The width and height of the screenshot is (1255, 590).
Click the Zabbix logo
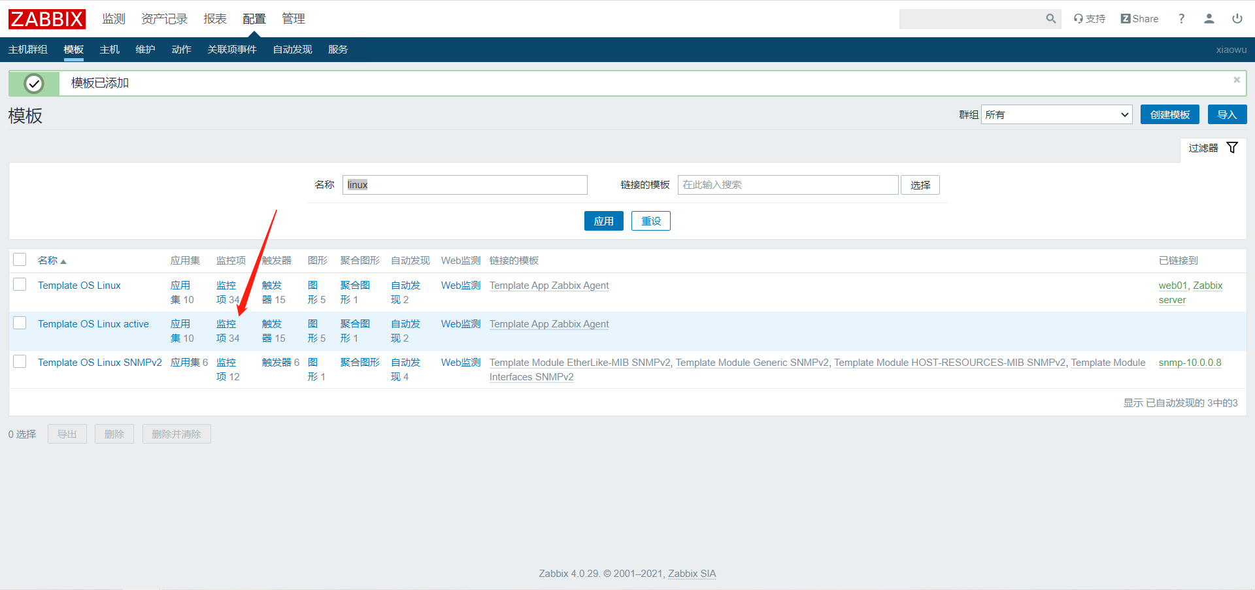tap(47, 19)
